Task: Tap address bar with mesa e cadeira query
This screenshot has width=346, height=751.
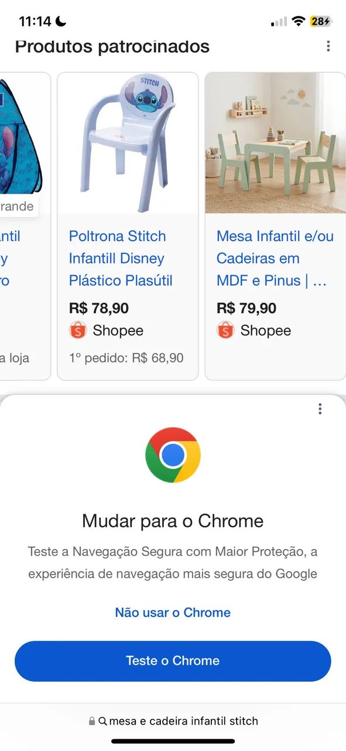Action: pos(173,721)
